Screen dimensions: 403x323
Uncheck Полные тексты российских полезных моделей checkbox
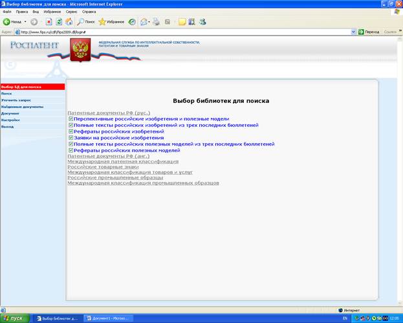coord(71,144)
